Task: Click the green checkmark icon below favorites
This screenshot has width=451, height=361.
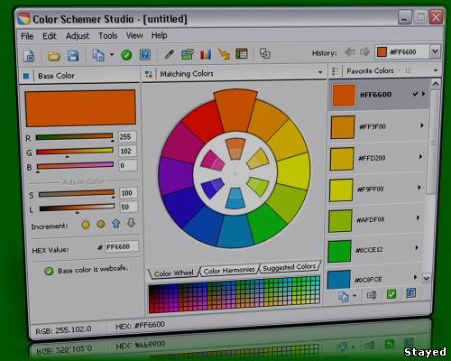Action: pos(391,294)
